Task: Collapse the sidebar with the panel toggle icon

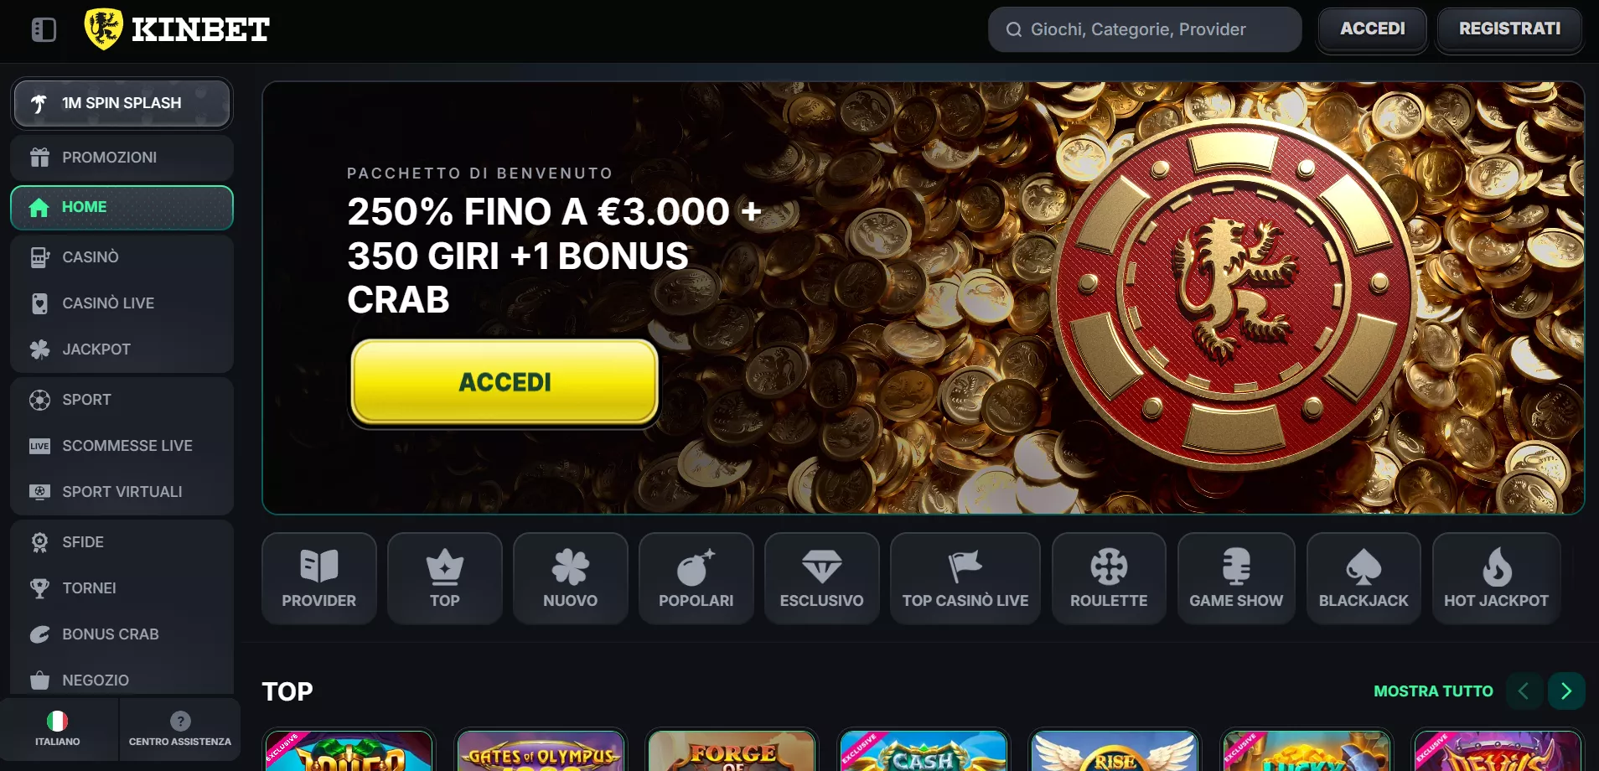Action: coord(44,30)
